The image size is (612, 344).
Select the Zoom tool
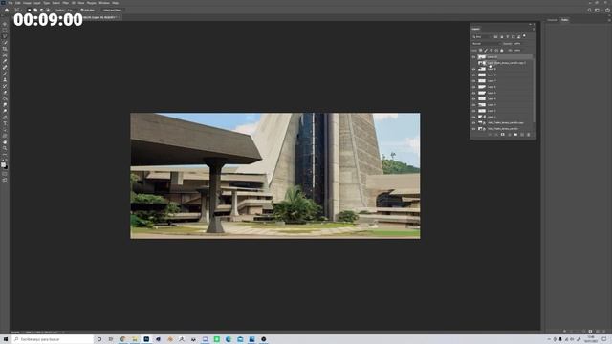(x=5, y=149)
